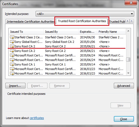
Task: Select the Sony Root CA 1 entry
Action: (x=25, y=64)
